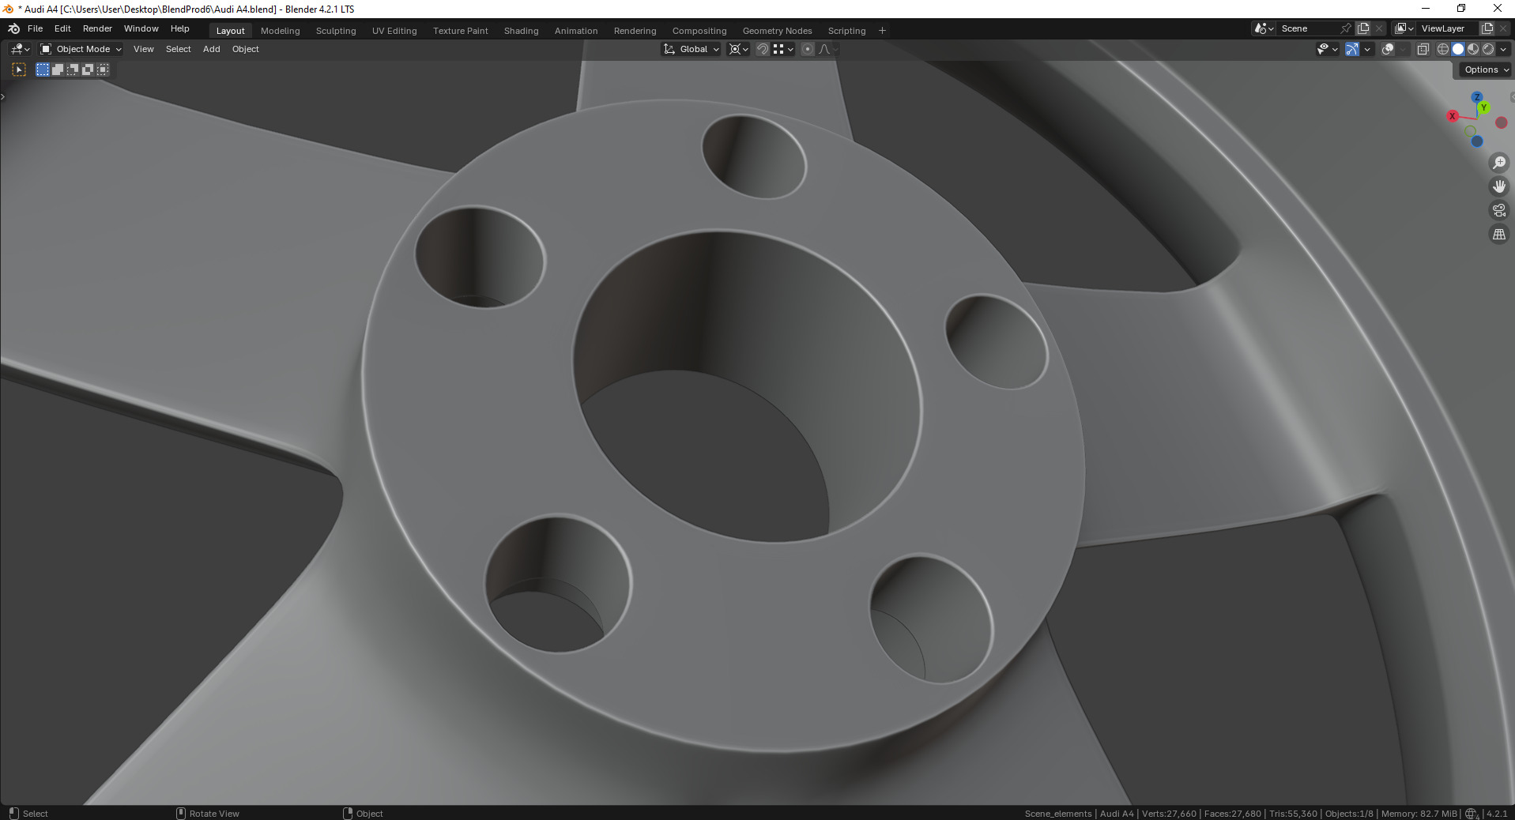Open the viewport Add menu
Viewport: 1515px width, 820px height.
pos(212,49)
